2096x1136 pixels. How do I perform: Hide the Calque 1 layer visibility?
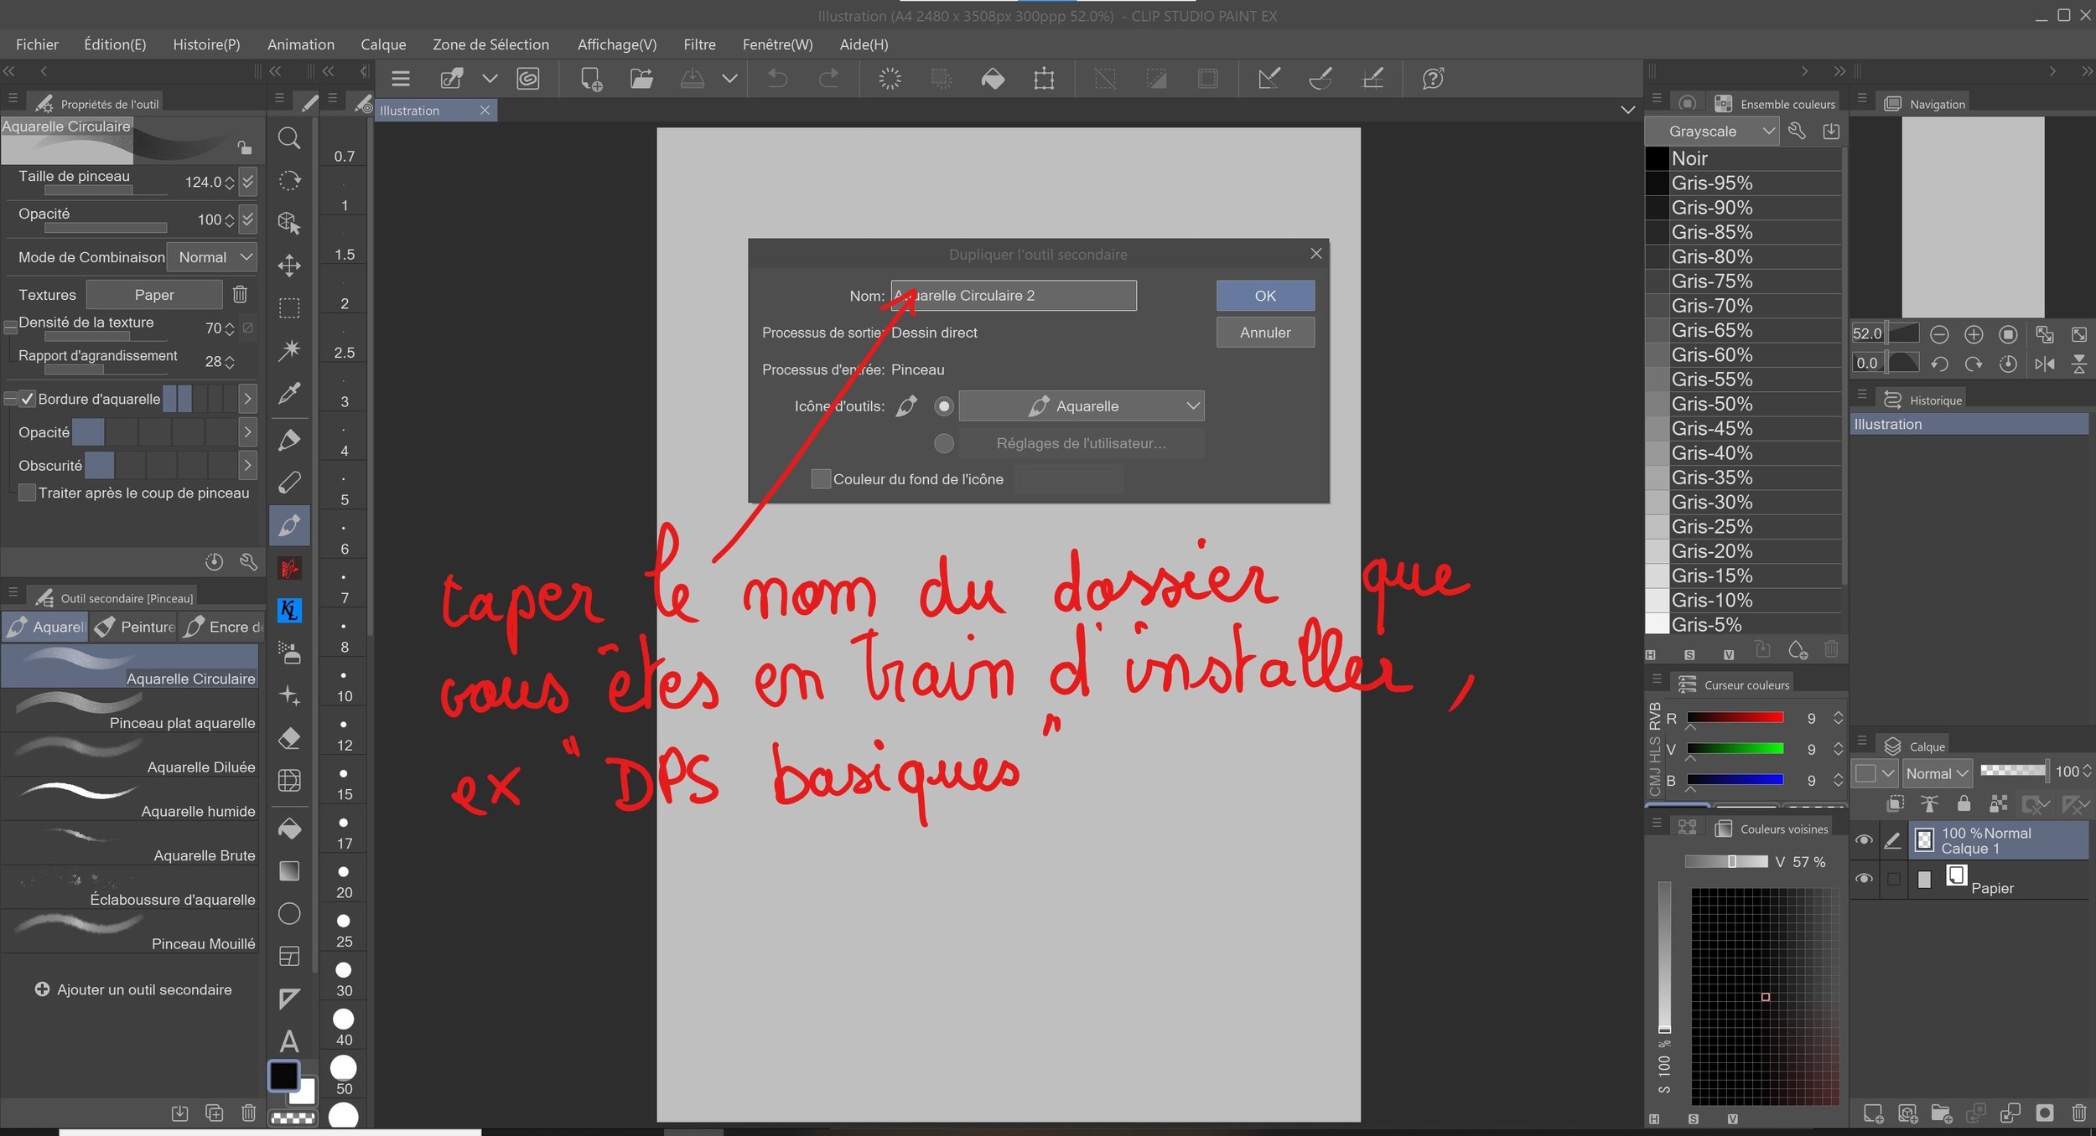pyautogui.click(x=1864, y=840)
